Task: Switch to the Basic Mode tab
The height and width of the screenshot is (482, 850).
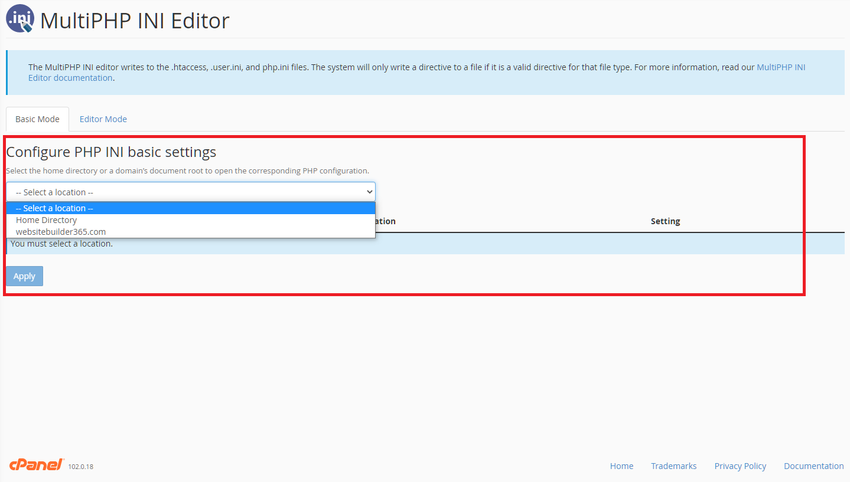Action: tap(37, 119)
